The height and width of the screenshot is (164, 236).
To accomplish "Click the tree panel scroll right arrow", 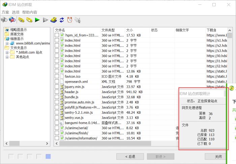I will tap(47, 143).
